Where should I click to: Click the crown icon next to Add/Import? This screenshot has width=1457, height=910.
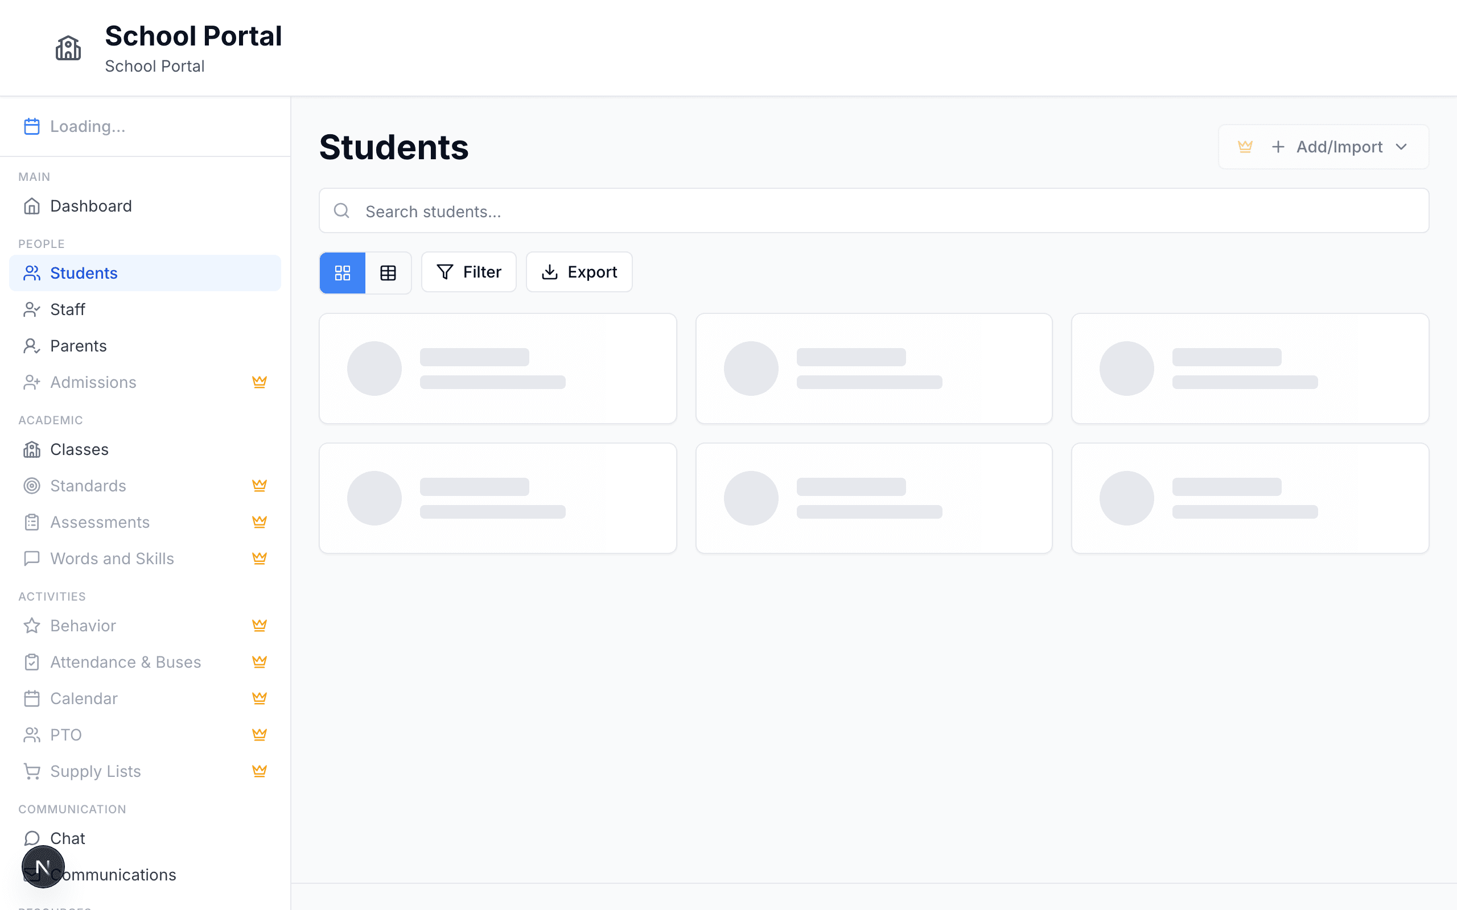tap(1246, 146)
